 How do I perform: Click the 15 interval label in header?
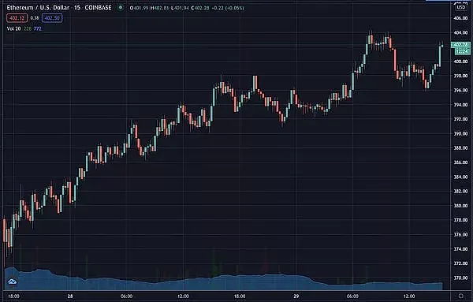click(x=77, y=8)
